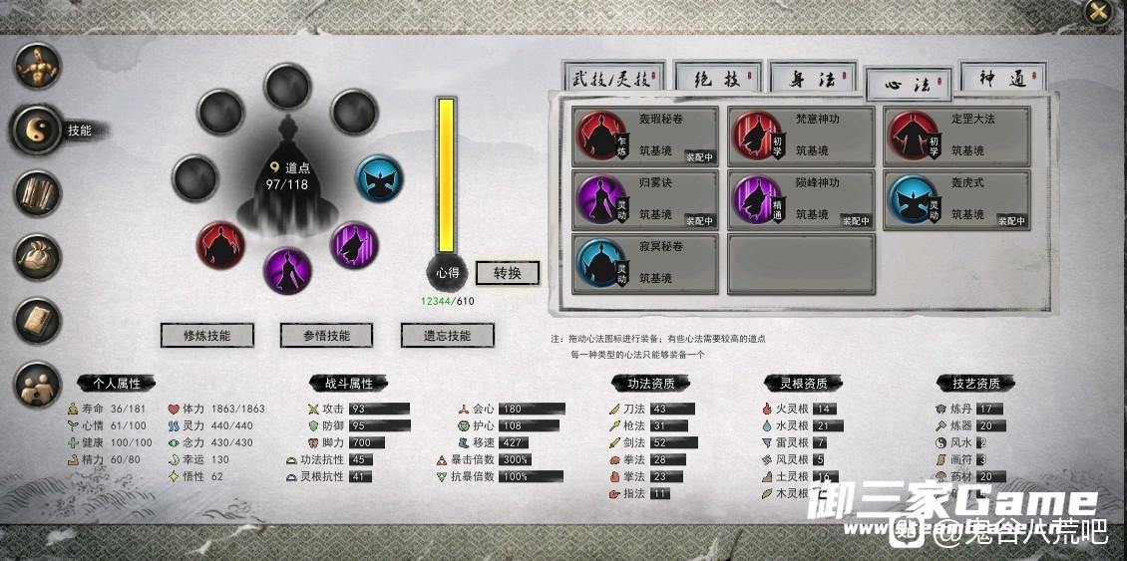1127x561 pixels.
Task: Select the yin-yang 技能 sidebar icon
Action: click(x=37, y=130)
